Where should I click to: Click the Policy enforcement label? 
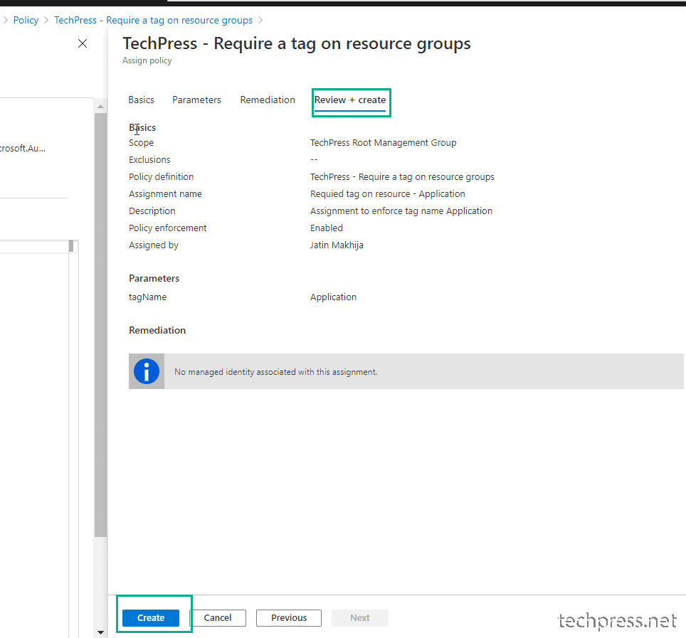coord(167,228)
